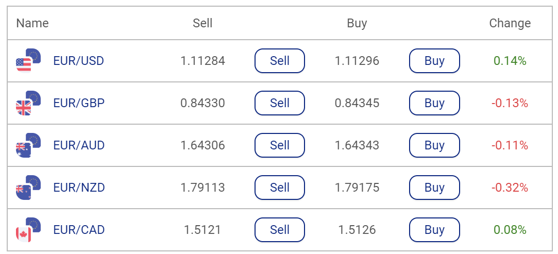
Task: Buy the EUR/GBP pair
Action: [434, 103]
